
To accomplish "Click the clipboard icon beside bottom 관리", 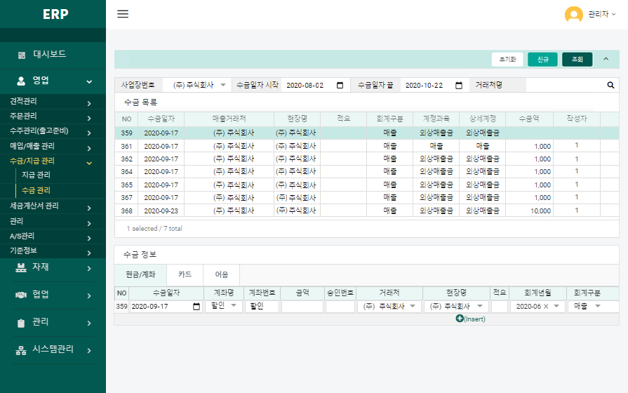I will click(21, 323).
